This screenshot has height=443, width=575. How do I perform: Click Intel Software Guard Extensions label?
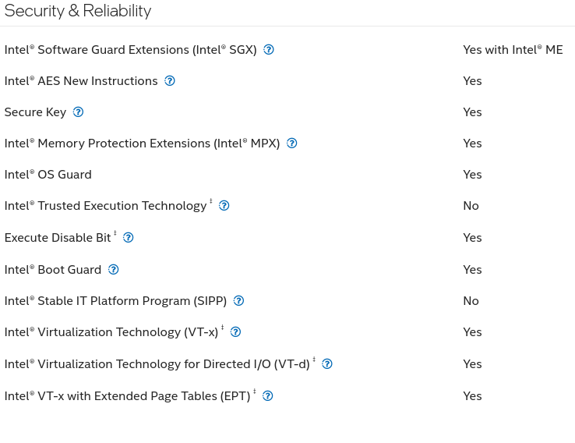point(131,50)
